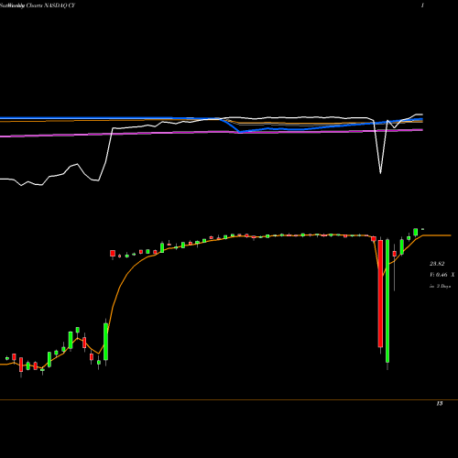
Task: Click the axis label 13 at bottom right
Action: (440, 404)
